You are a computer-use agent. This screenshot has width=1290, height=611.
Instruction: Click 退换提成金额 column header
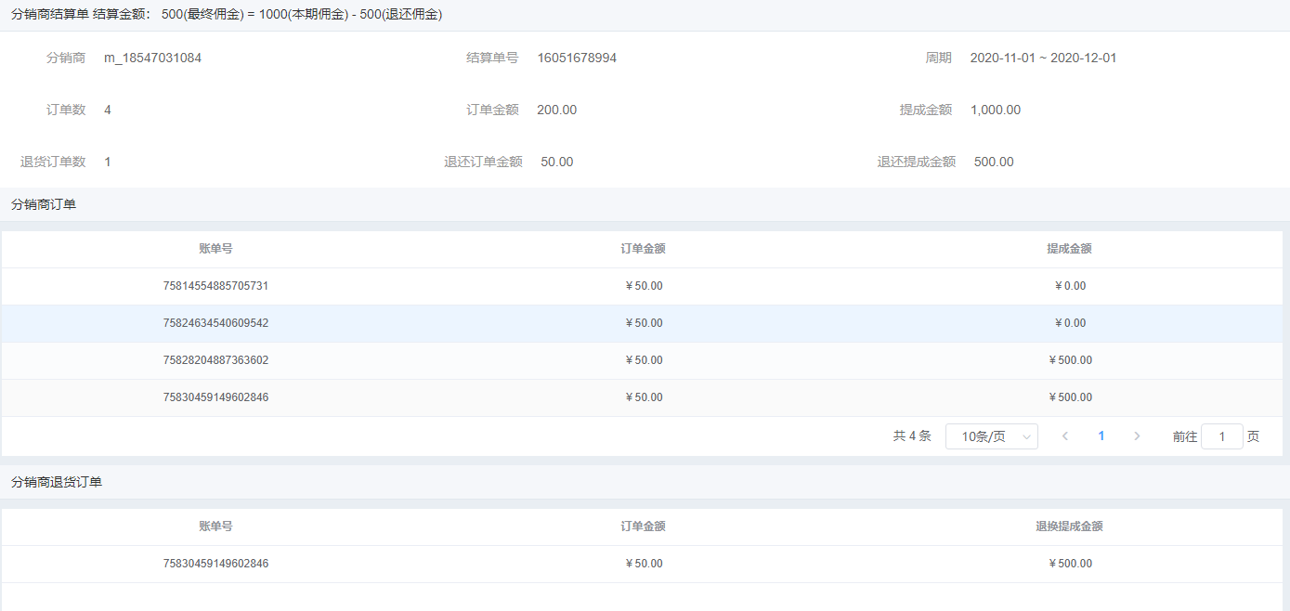point(1069,526)
